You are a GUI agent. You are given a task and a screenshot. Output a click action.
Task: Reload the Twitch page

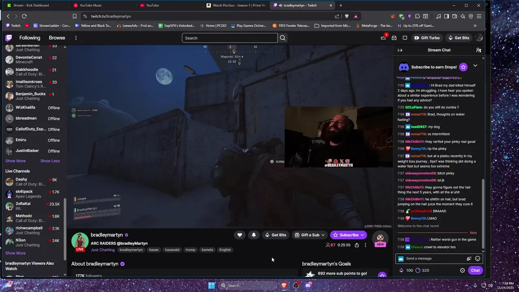pos(24,16)
